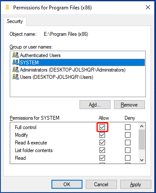Click the Add... button
The image size is (156, 193).
95,105
